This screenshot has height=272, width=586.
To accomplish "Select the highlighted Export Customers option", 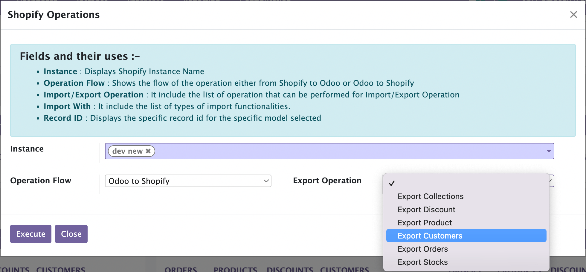I will 430,236.
